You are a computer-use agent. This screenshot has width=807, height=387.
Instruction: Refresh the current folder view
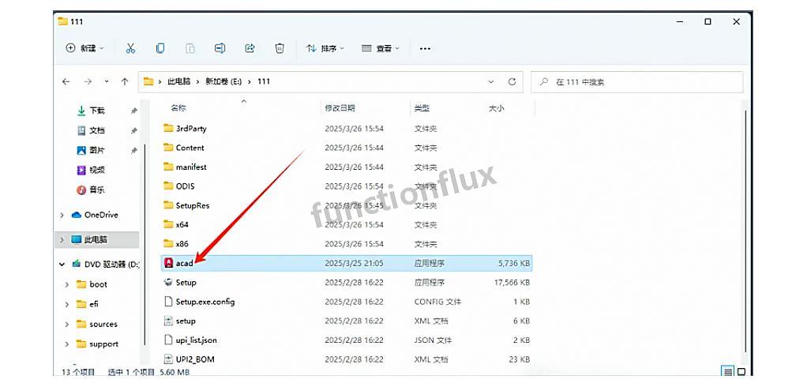(512, 81)
